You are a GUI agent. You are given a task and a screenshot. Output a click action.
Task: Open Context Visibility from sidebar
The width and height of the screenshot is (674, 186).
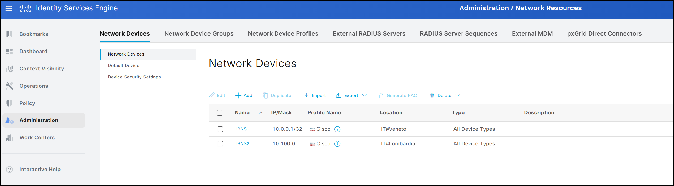pos(42,69)
